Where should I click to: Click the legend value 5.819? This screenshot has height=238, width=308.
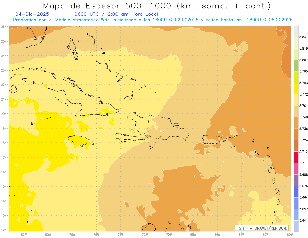(x=304, y=48)
